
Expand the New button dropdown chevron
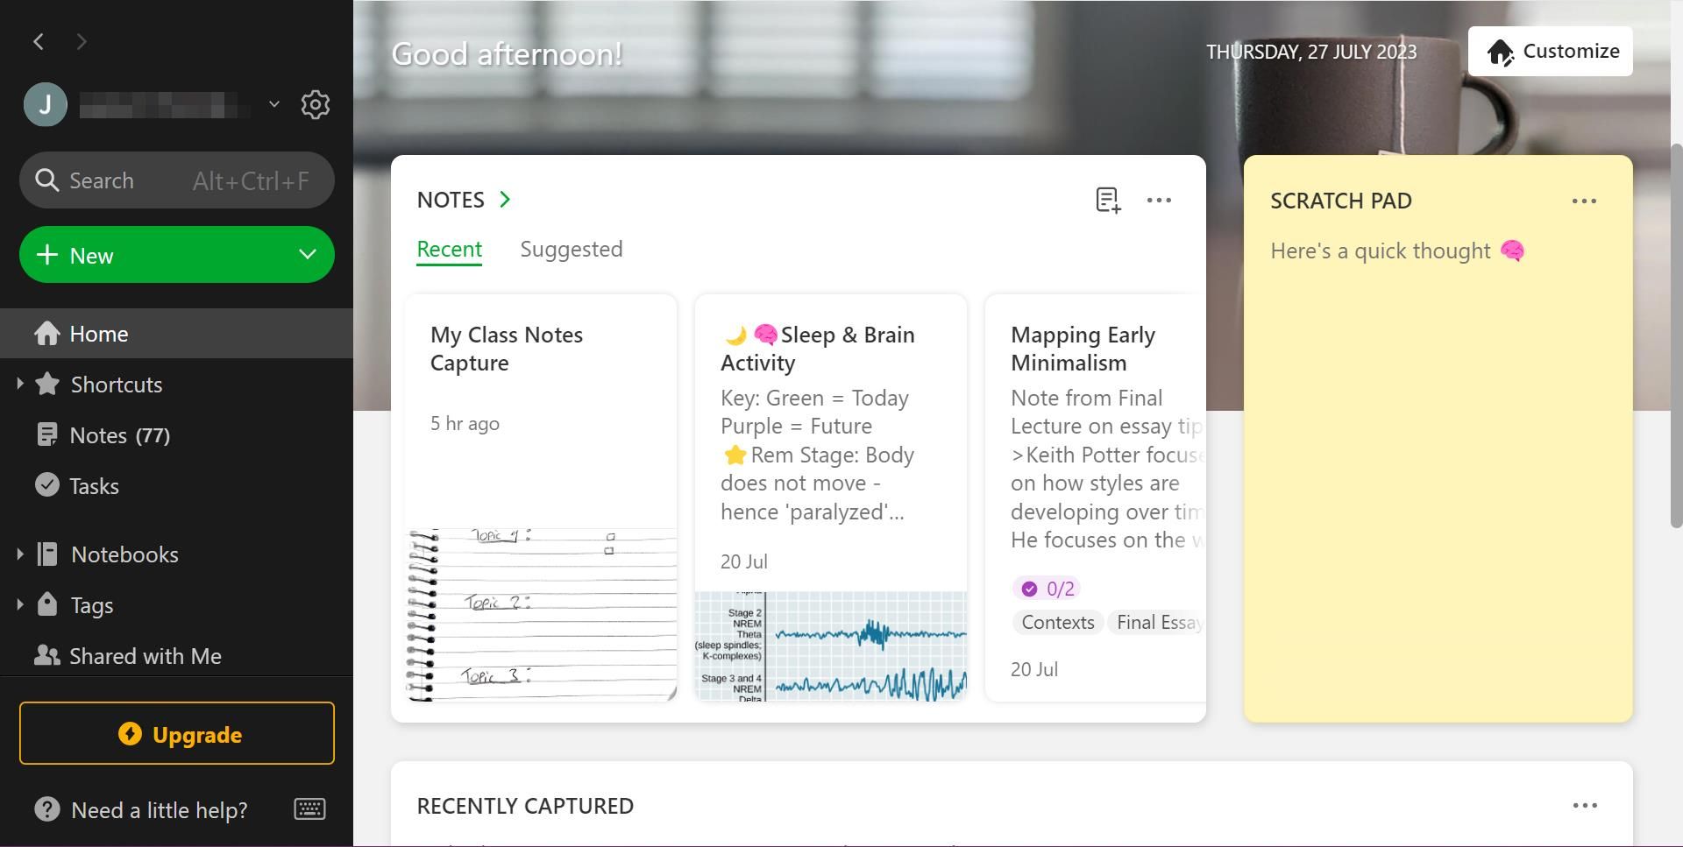click(x=306, y=255)
